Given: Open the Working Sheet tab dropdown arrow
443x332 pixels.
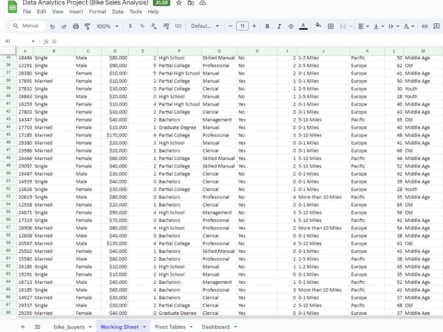Looking at the screenshot, I should pos(144,327).
